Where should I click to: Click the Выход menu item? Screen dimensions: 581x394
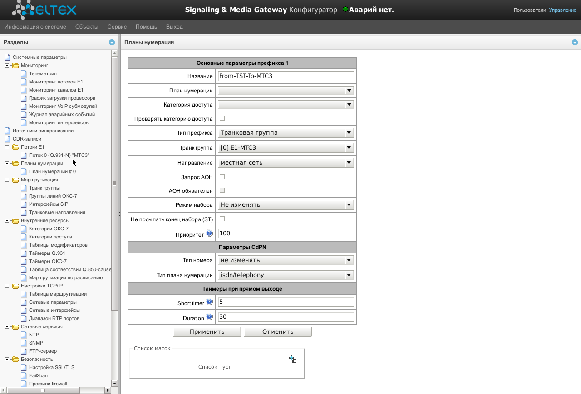174,27
